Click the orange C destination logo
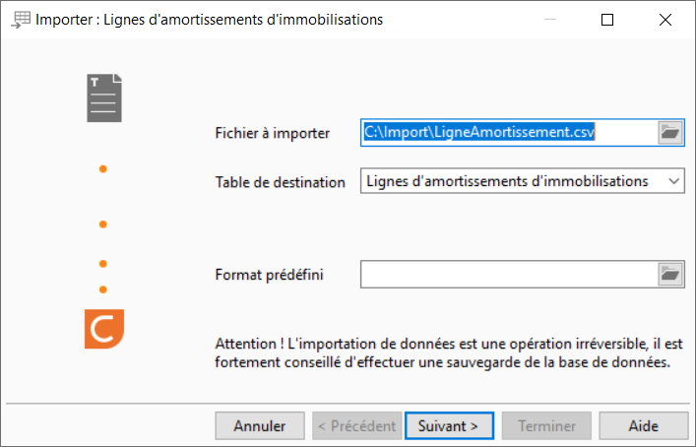This screenshot has width=696, height=447. click(104, 329)
